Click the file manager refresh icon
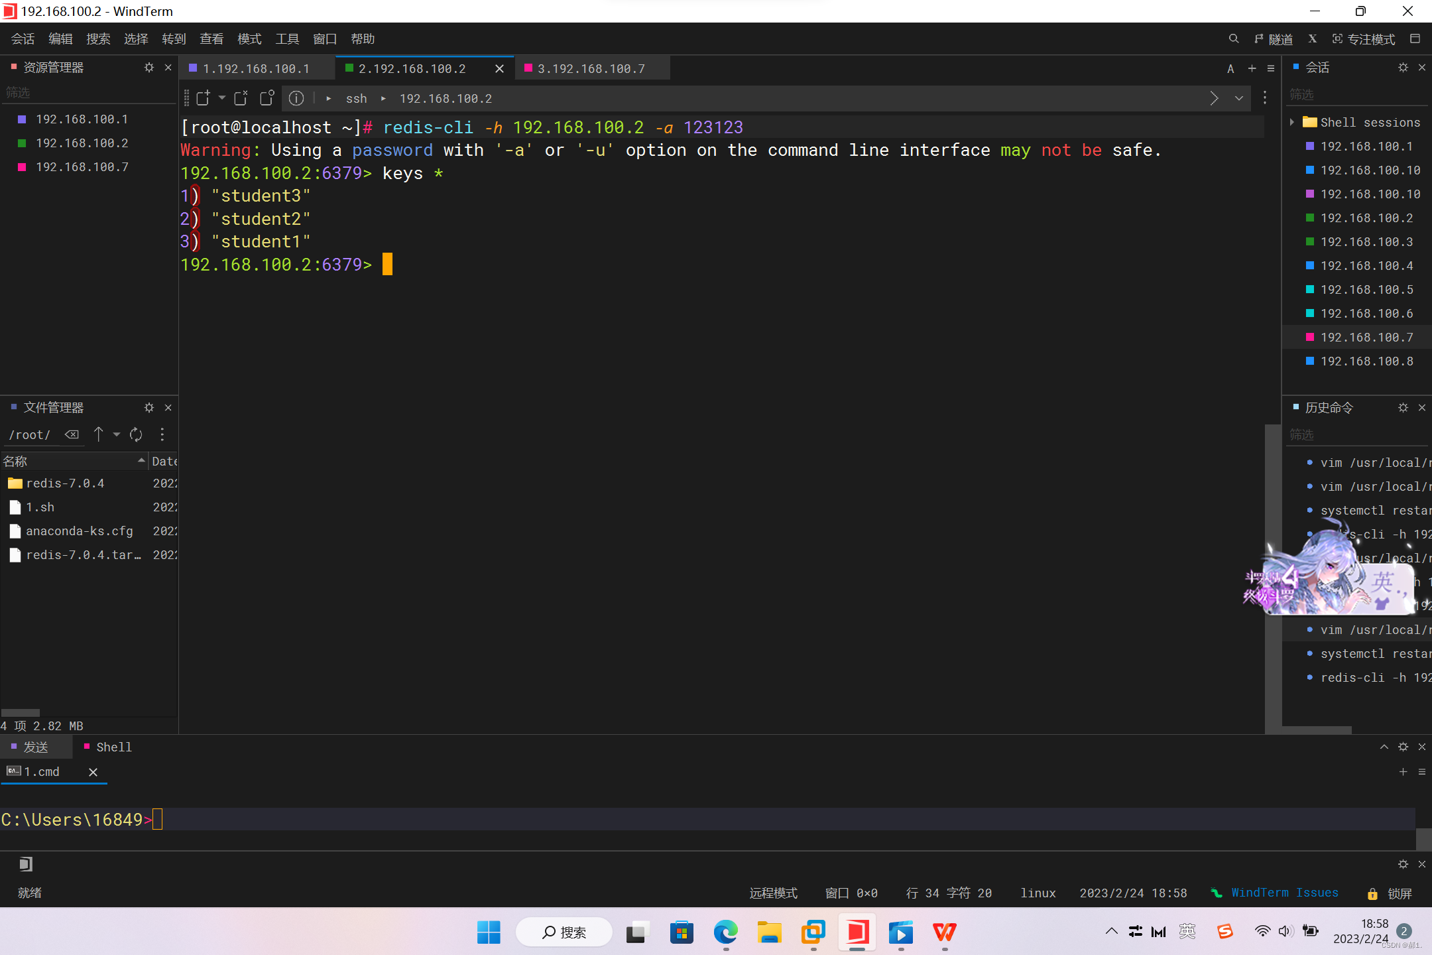 coord(136,434)
